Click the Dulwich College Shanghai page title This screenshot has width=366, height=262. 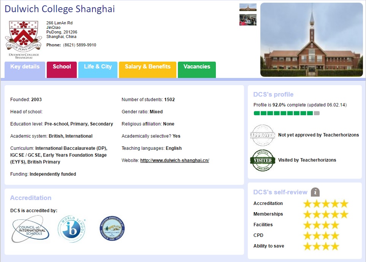pos(60,9)
